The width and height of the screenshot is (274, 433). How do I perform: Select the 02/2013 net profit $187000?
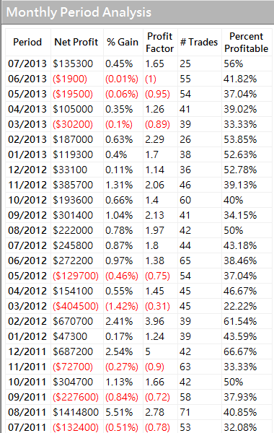pyautogui.click(x=73, y=139)
